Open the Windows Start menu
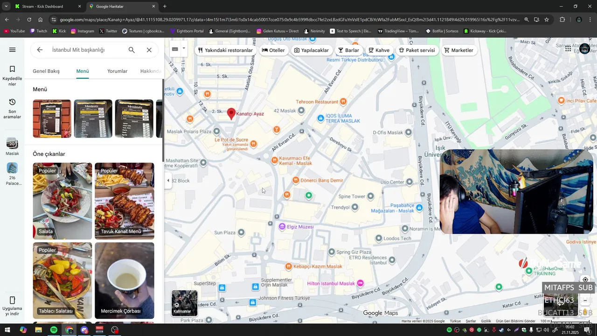This screenshot has height=336, width=597. point(7,330)
